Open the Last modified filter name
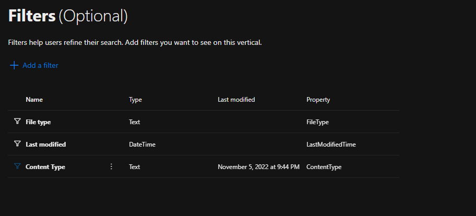 point(46,145)
